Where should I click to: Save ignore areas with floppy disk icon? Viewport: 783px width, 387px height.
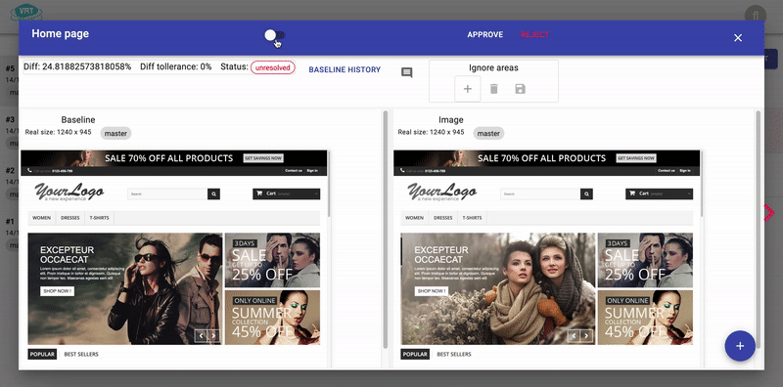coord(520,89)
